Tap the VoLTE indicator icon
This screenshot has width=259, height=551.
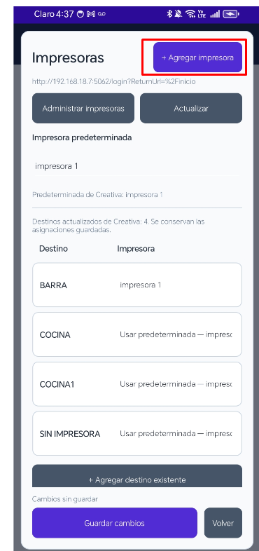click(x=202, y=14)
